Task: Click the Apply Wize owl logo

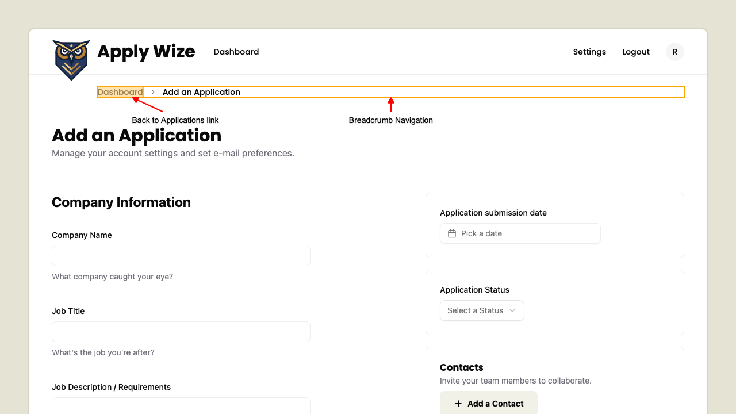Action: [71, 59]
